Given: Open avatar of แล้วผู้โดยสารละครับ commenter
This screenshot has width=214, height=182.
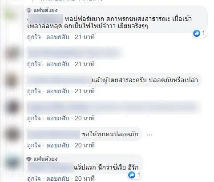Looking at the screenshot, I should tap(12, 80).
